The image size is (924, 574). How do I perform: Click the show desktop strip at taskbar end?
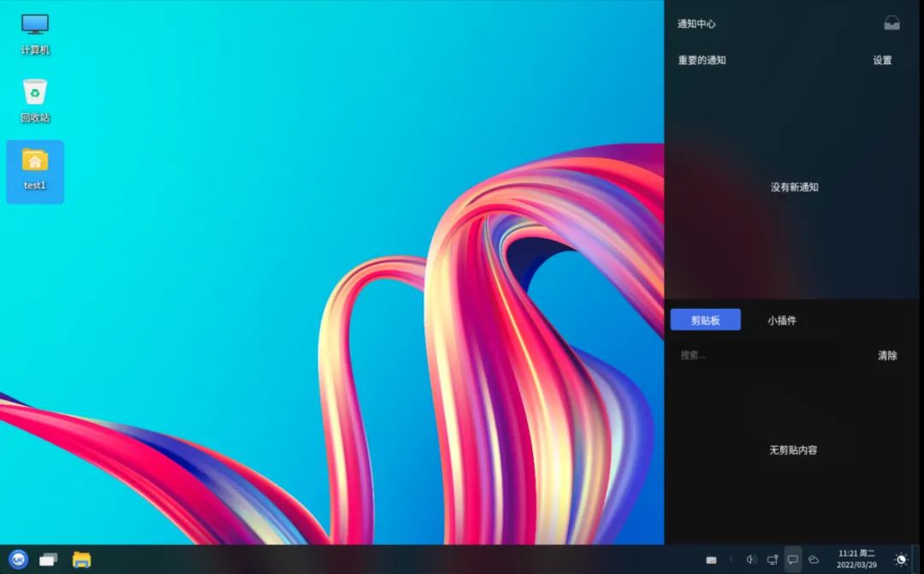click(x=918, y=559)
